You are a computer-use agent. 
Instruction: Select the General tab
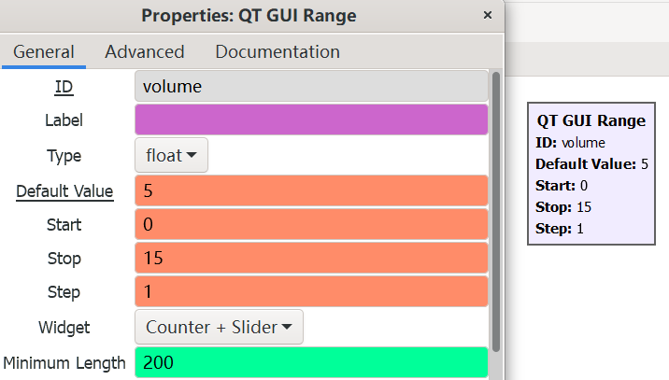(x=44, y=52)
